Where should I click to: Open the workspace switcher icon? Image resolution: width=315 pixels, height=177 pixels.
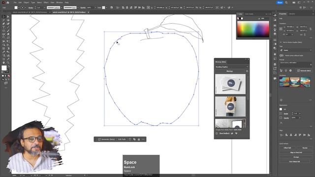299,2
